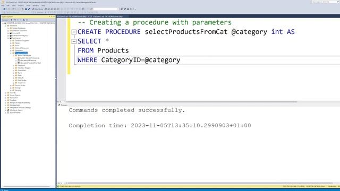The width and height of the screenshot is (340, 191).
Task: Collapse the CREATE PROCEDURE code block
Action: click(x=74, y=32)
